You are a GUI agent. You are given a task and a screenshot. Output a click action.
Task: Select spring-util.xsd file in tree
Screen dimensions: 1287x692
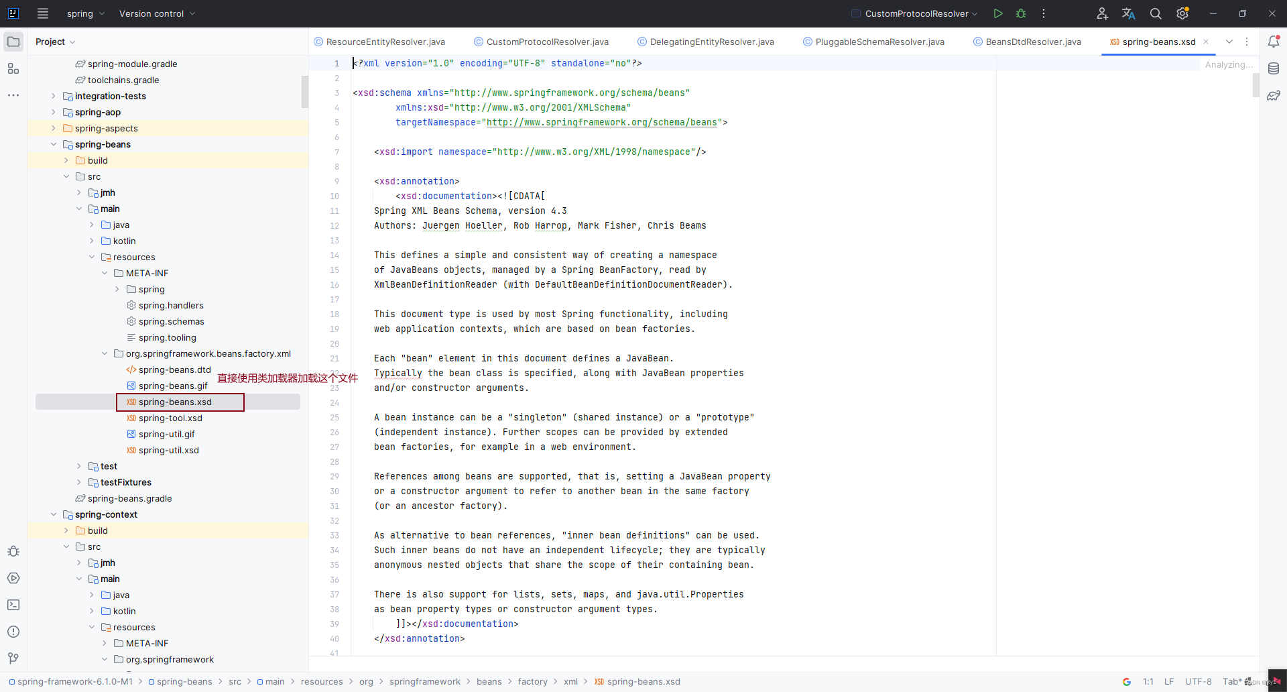click(168, 450)
